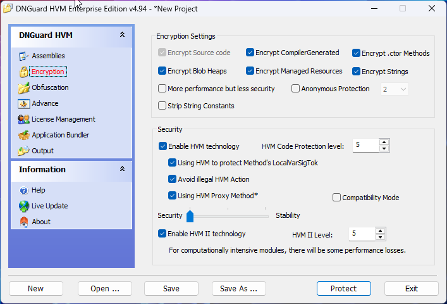The height and width of the screenshot is (304, 447).
Task: Click the Save As ... button
Action: tap(238, 289)
